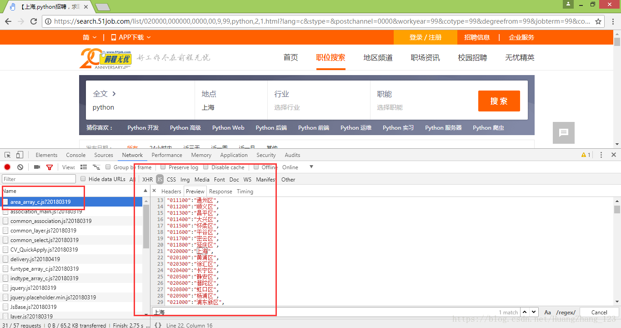Open DevTools customize three-dot menu
Image resolution: width=621 pixels, height=328 pixels.
(601, 155)
